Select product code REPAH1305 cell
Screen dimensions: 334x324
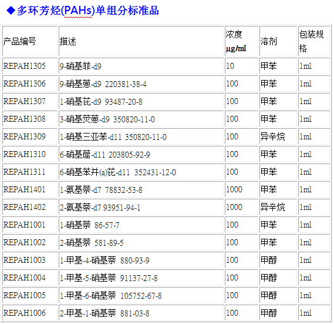(x=30, y=66)
